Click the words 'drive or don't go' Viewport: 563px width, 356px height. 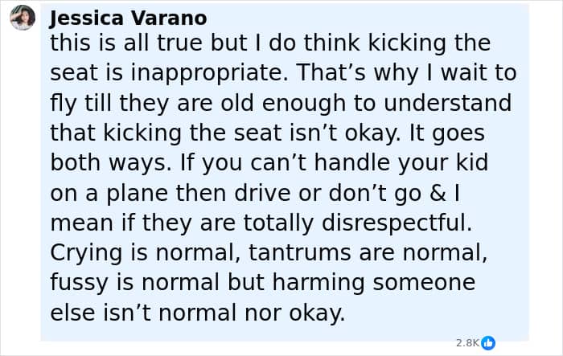tap(328, 193)
